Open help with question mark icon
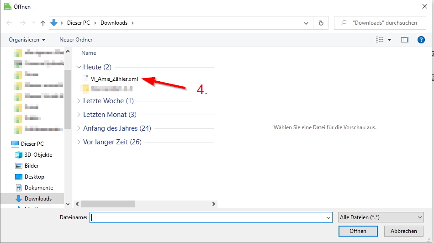Viewport: 434px width, 243px height. [421, 40]
